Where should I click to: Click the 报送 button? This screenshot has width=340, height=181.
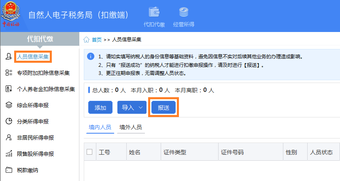tap(164, 107)
